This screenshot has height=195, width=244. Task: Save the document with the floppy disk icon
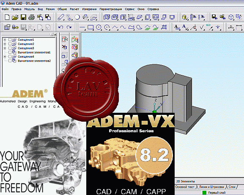coord(23,17)
